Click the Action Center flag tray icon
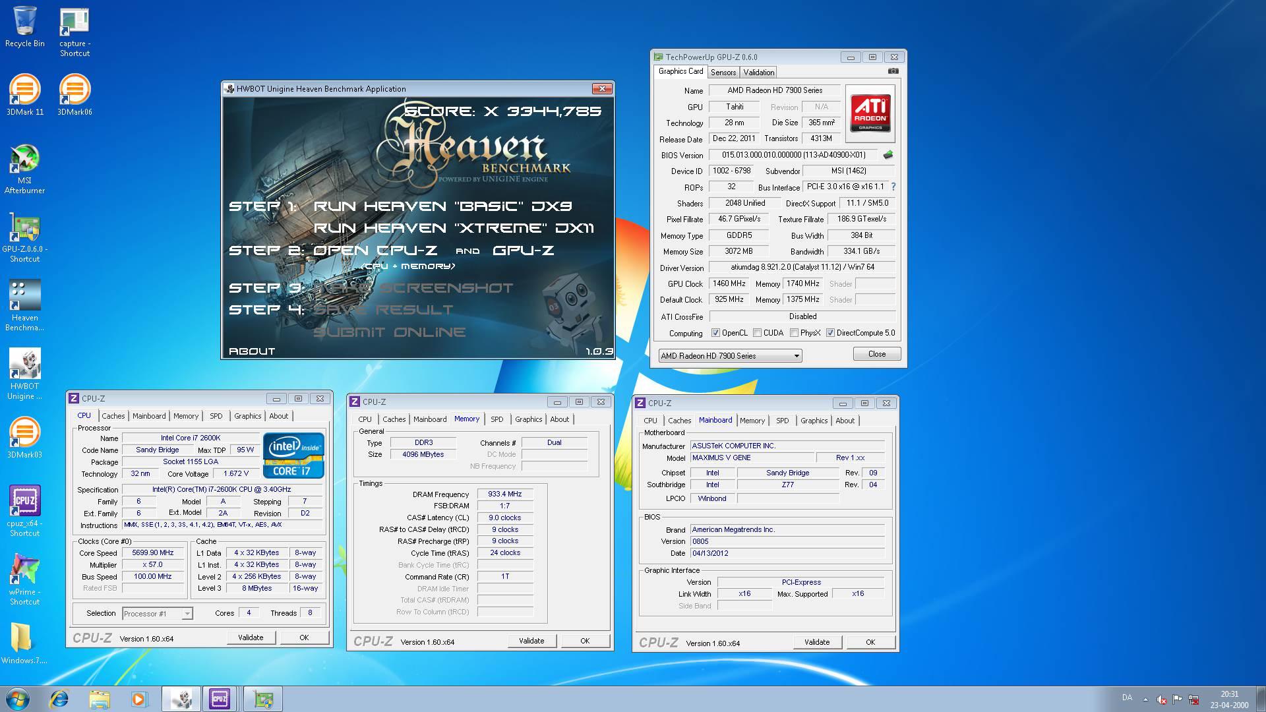Screen dimensions: 1266x712 pos(1177,699)
